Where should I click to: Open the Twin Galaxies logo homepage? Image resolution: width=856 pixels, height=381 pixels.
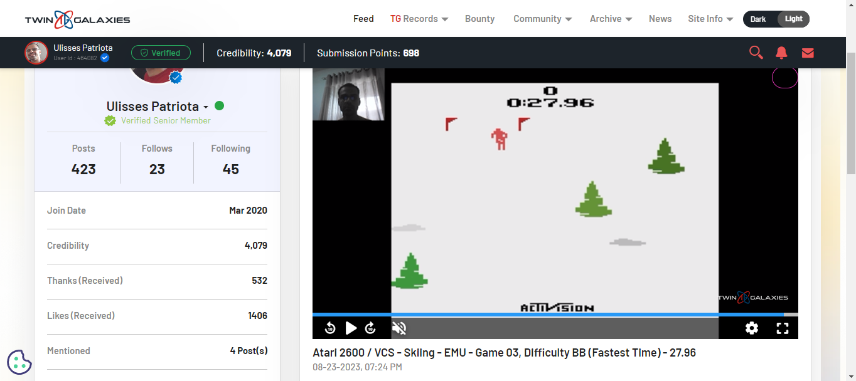pos(77,19)
